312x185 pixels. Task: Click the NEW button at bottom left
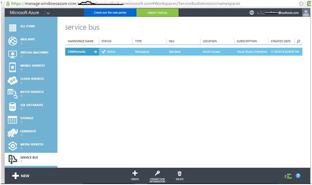(21, 176)
